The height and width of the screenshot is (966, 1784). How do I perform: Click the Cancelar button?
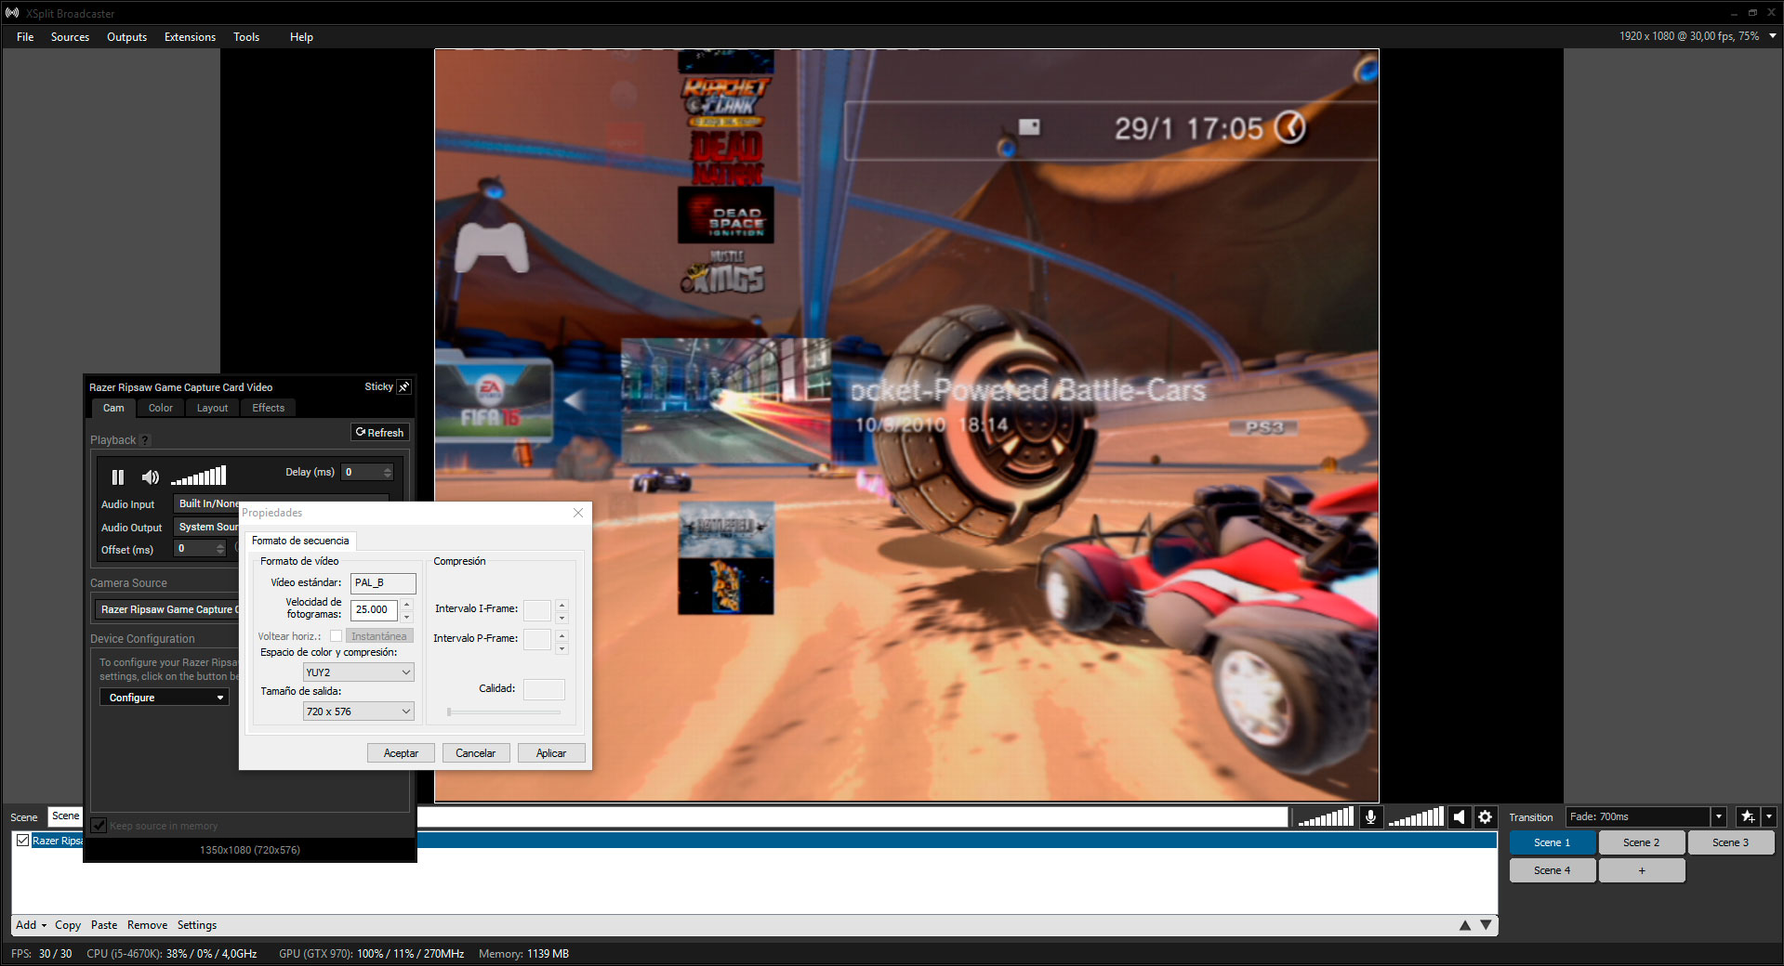(x=476, y=753)
